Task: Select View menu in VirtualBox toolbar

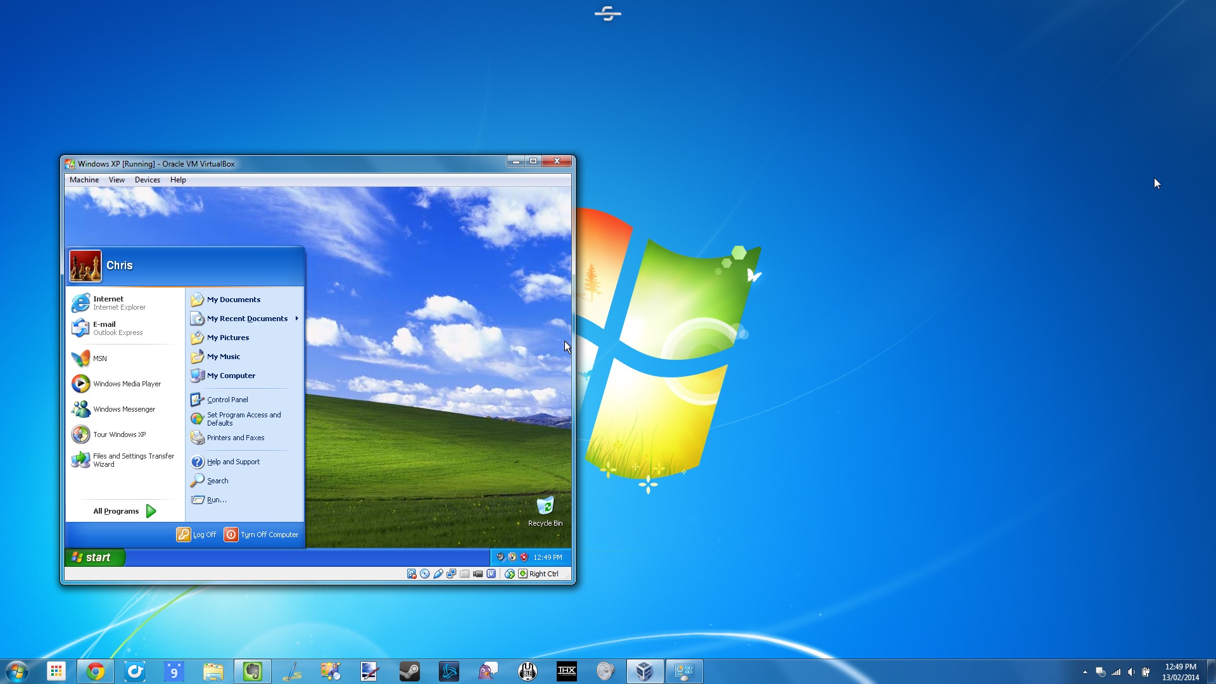Action: [116, 180]
